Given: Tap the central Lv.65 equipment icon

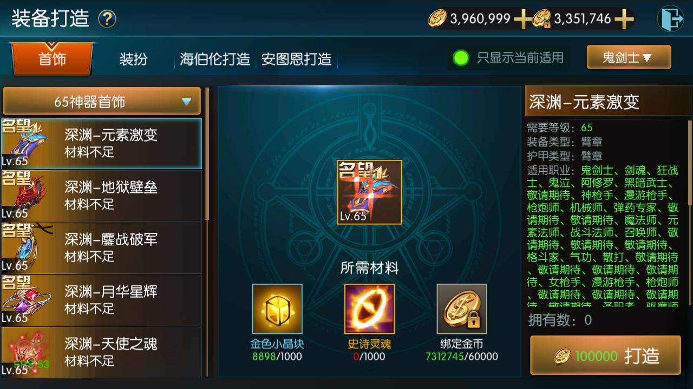Looking at the screenshot, I should [370, 192].
